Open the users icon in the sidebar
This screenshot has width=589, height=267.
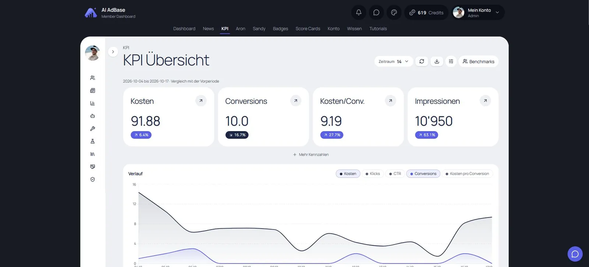[92, 78]
